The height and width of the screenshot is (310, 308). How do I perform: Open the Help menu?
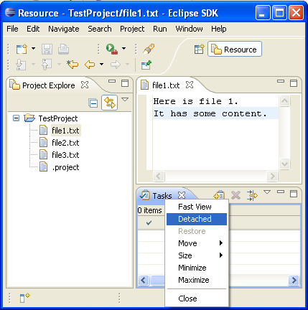click(x=219, y=29)
